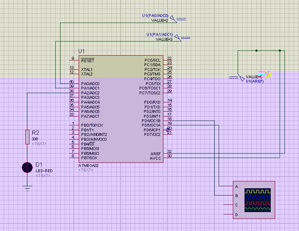Image resolution: width=299 pixels, height=231 pixels.
Task: Click the PC6/TOSC1 pin label
Action: point(150,88)
